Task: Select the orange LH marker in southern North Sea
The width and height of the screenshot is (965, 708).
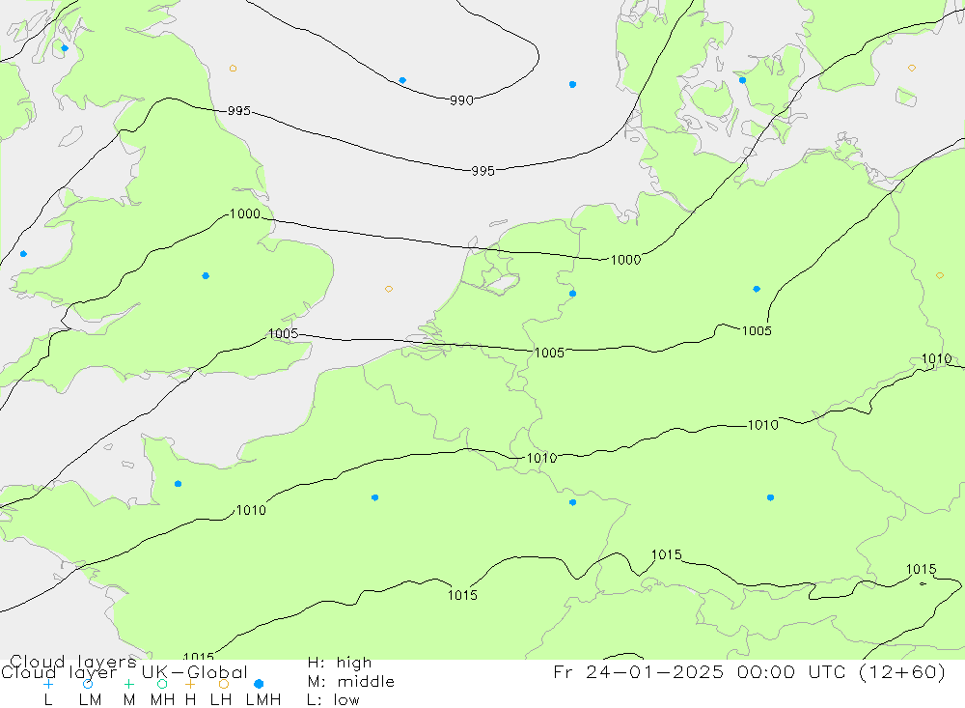Action: click(388, 289)
